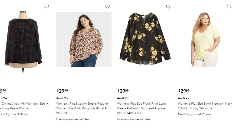Screen dimensions: 246x128
Task: Heart the Sunny Yellow V-Neck T-Shirt
Action: point(229,7)
